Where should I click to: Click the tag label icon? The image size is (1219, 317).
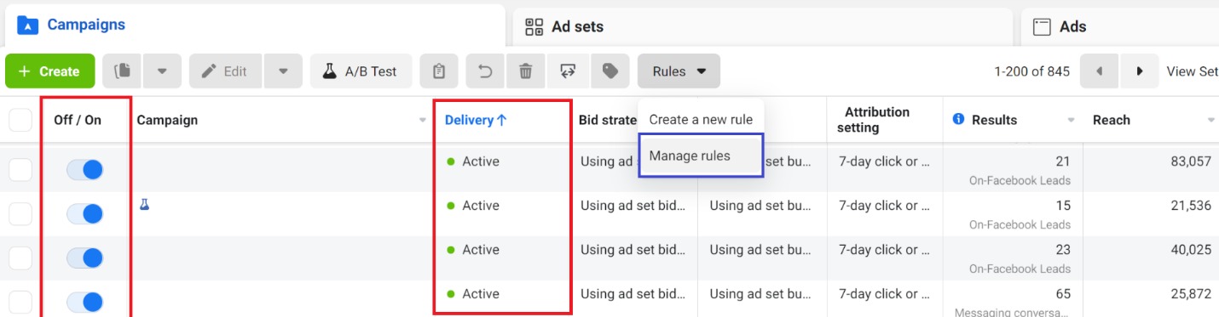pyautogui.click(x=609, y=71)
